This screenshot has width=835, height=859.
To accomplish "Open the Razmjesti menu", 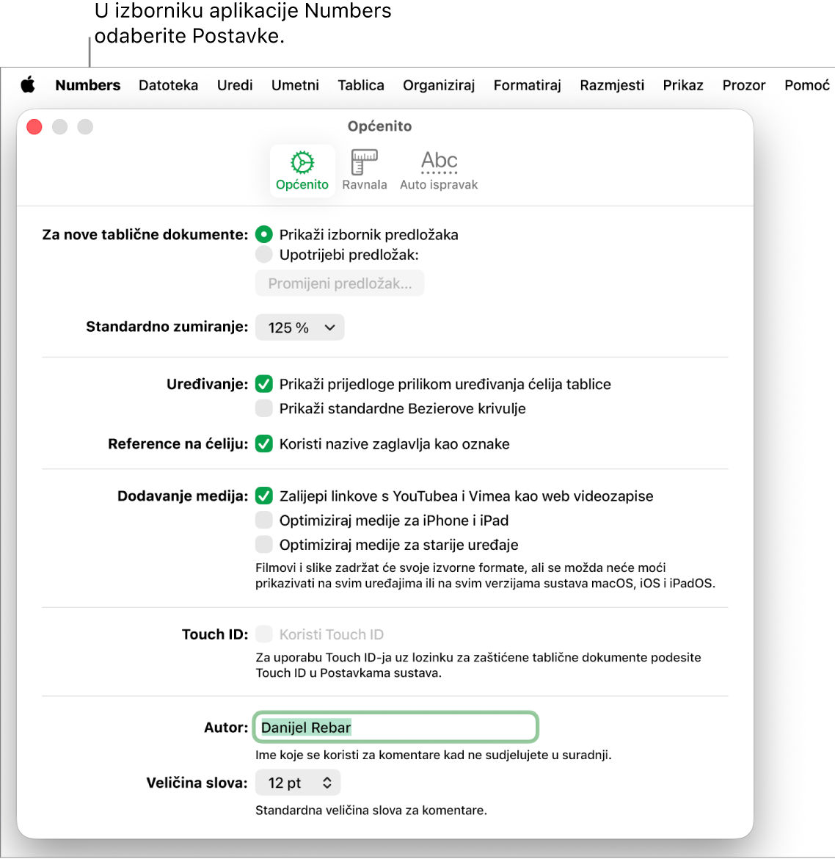I will pyautogui.click(x=612, y=85).
